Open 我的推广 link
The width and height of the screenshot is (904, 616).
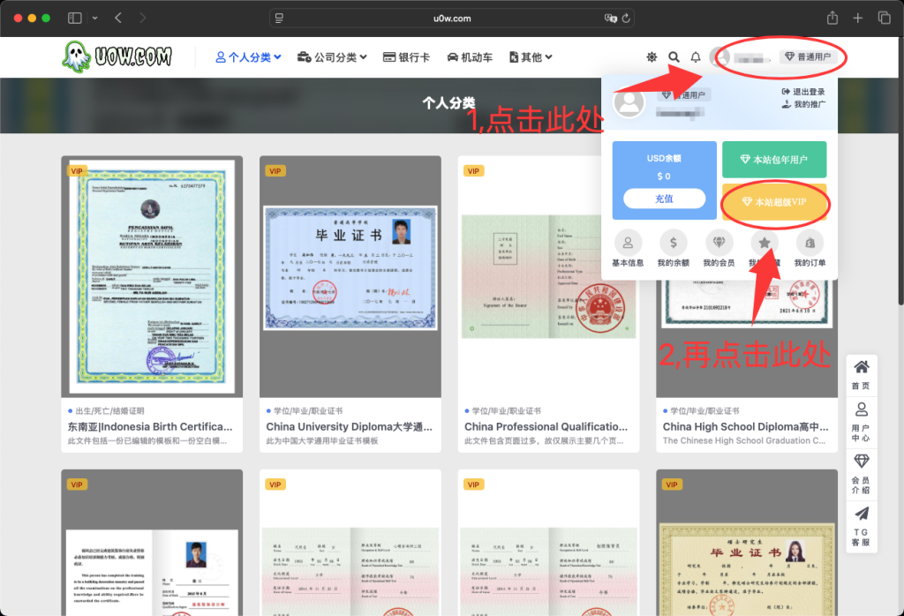pyautogui.click(x=803, y=104)
